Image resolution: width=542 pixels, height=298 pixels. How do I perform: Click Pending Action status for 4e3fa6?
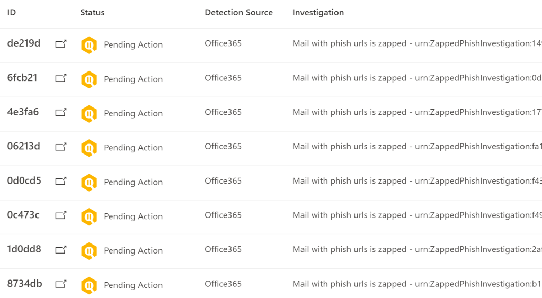(133, 113)
